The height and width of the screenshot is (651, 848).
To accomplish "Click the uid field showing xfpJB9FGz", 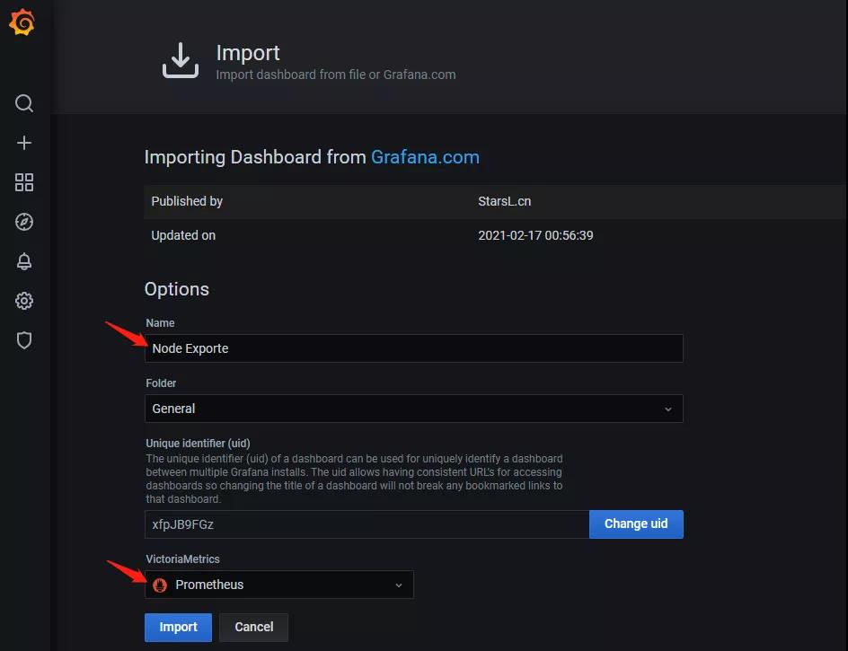I will point(367,524).
